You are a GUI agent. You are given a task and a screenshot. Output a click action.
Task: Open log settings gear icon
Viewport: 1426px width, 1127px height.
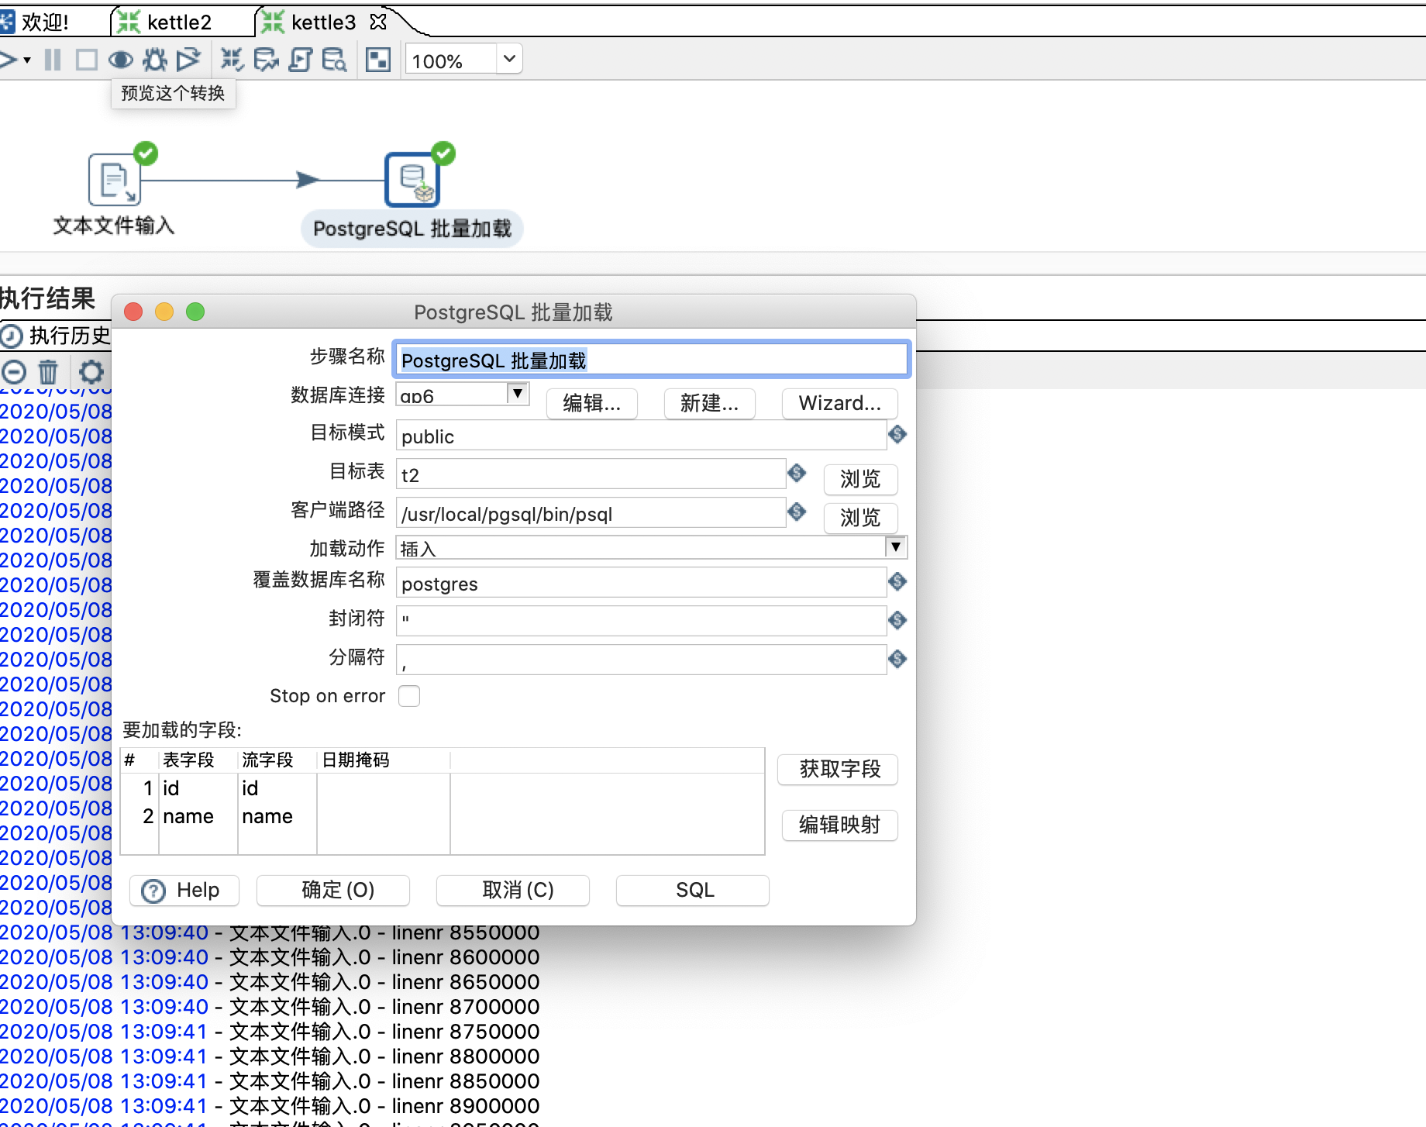(x=91, y=372)
